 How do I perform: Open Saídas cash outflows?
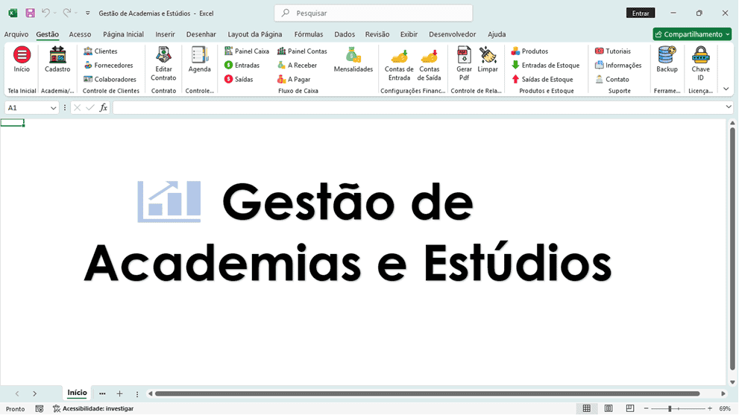239,79
